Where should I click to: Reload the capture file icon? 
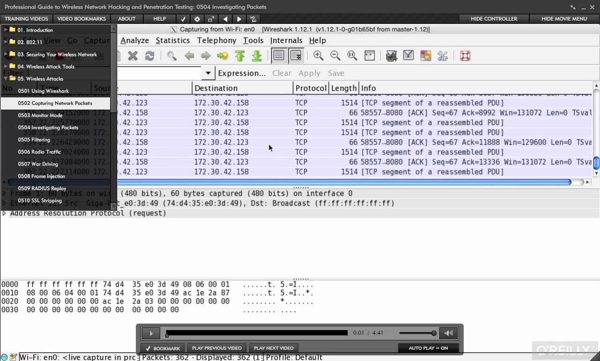150,56
